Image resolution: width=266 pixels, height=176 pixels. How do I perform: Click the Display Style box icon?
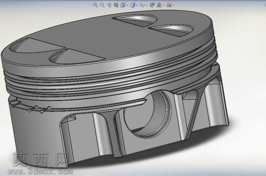coord(133,5)
